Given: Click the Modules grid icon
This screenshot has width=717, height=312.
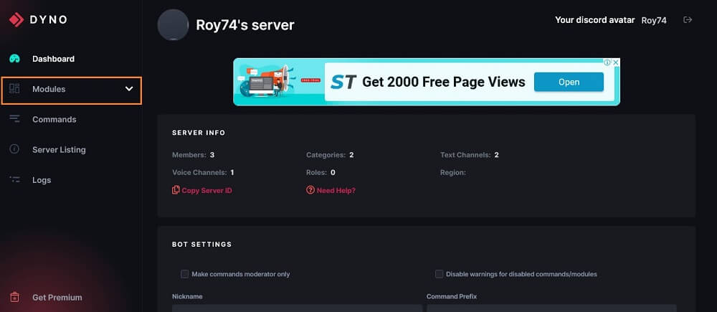Looking at the screenshot, I should click(14, 89).
